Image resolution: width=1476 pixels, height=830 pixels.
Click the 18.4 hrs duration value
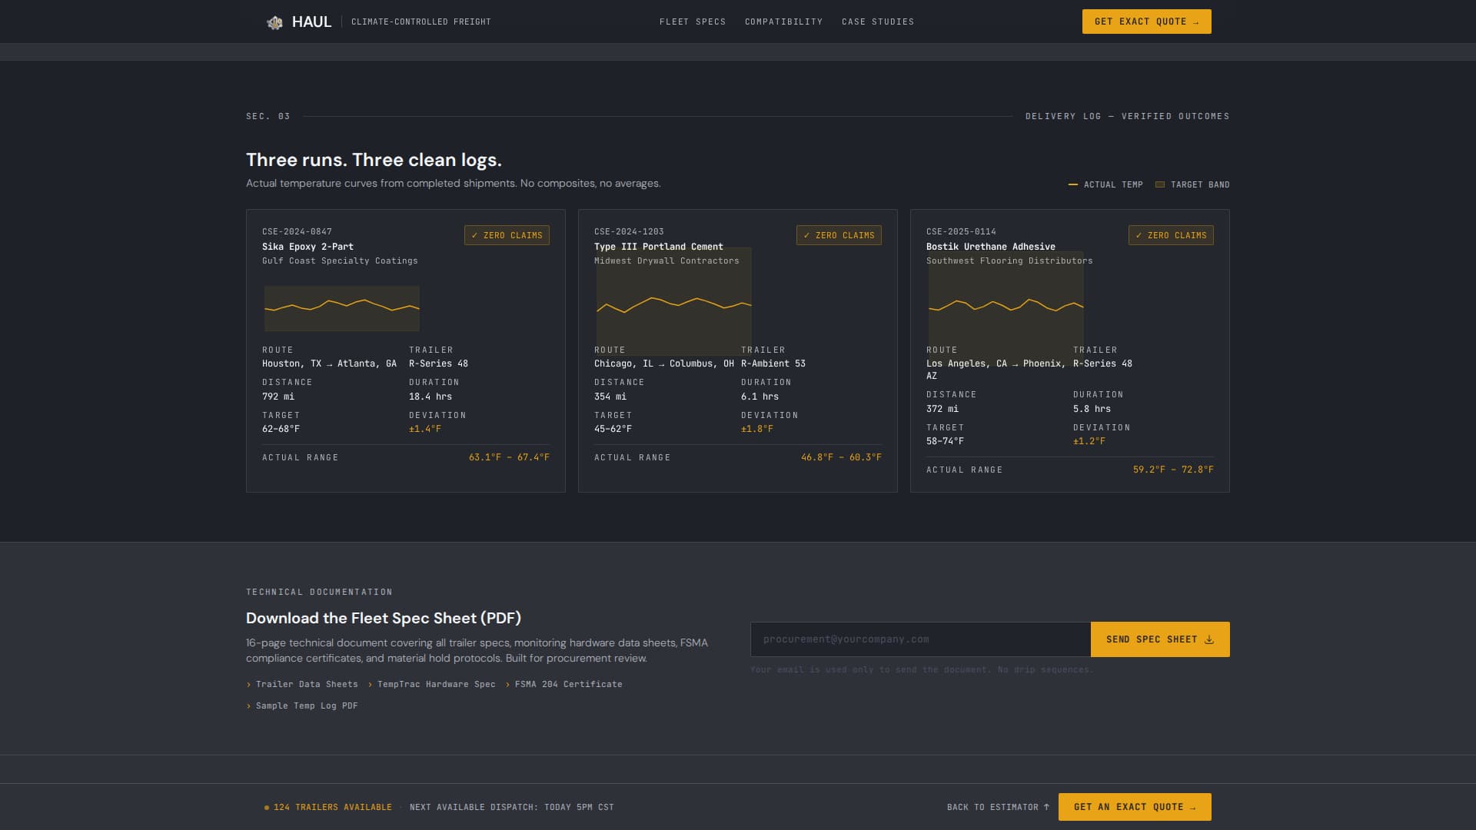pyautogui.click(x=430, y=397)
